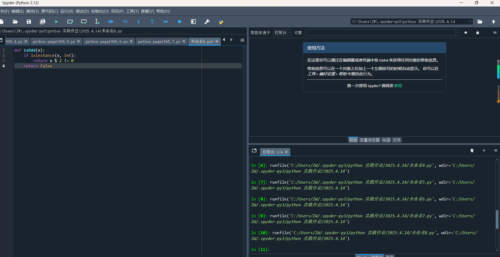Expand the working directory path dropdown

pyautogui.click(x=471, y=22)
